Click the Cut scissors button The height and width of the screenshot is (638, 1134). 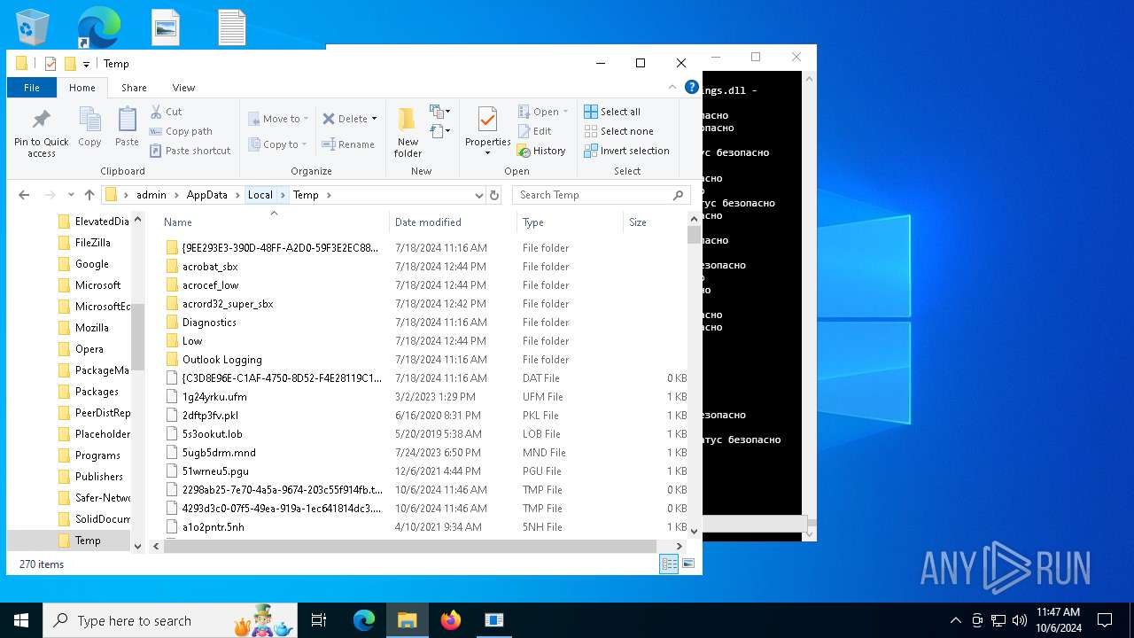pyautogui.click(x=166, y=112)
